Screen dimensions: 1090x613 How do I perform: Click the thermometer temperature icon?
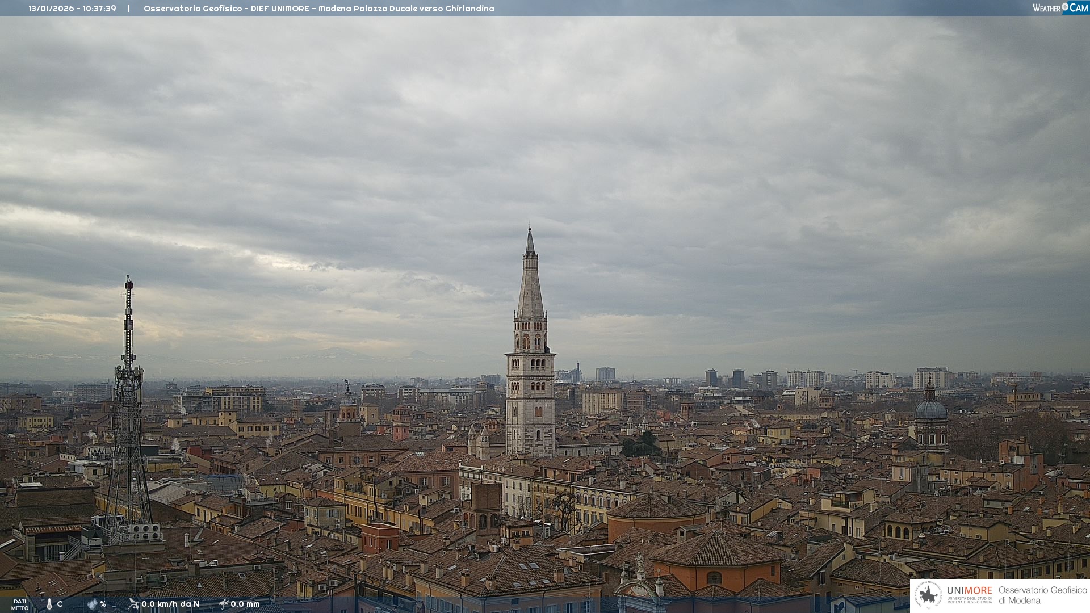point(49,604)
